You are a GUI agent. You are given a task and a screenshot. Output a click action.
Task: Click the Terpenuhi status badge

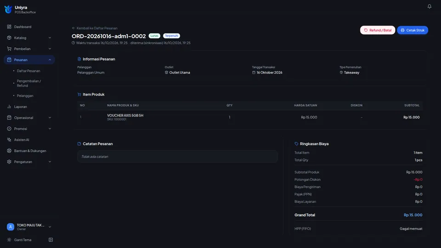(x=171, y=36)
